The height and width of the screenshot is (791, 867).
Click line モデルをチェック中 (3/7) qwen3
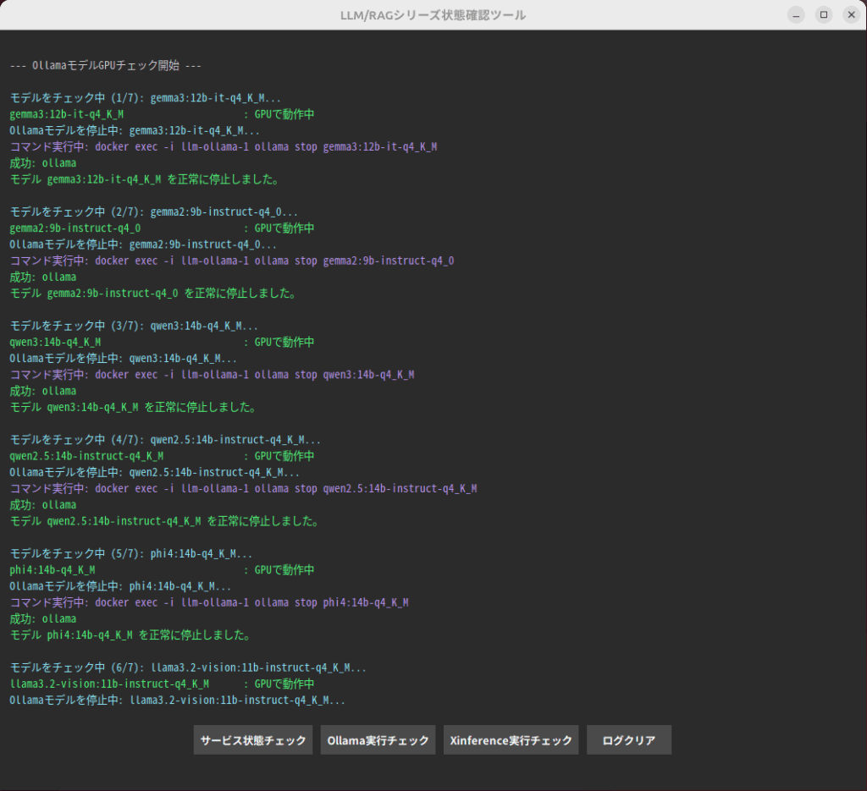click(x=134, y=326)
